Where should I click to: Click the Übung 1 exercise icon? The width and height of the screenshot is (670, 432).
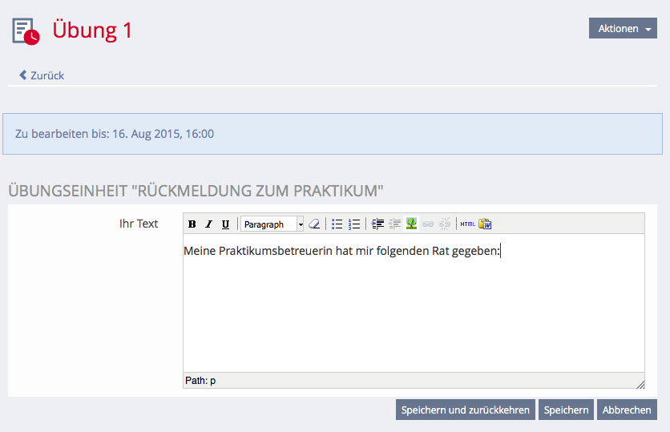pos(26,30)
